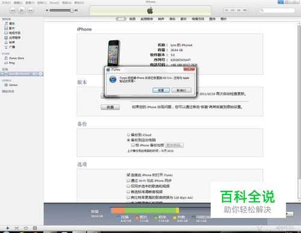Switch to the 照片 tab

(x=223, y=19)
